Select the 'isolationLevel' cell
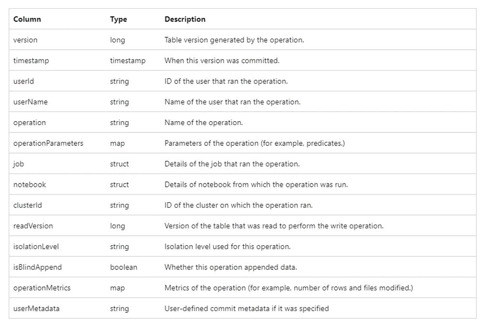The height and width of the screenshot is (323, 481). (x=36, y=247)
